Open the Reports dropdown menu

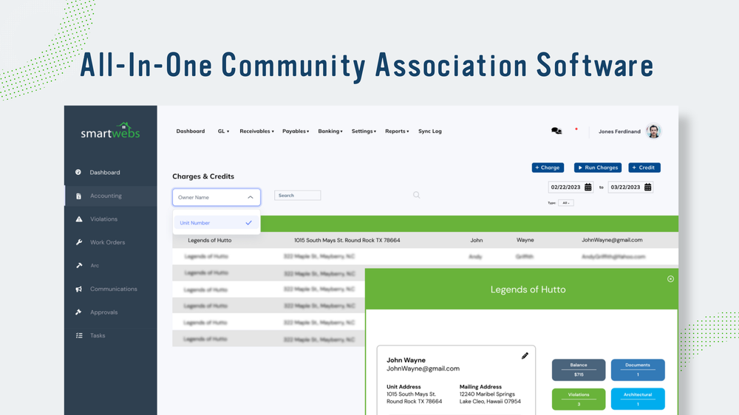(397, 131)
